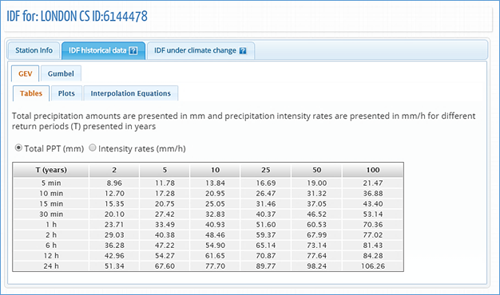This screenshot has width=500, height=295.
Task: Click the 25-year column header
Action: point(266,170)
